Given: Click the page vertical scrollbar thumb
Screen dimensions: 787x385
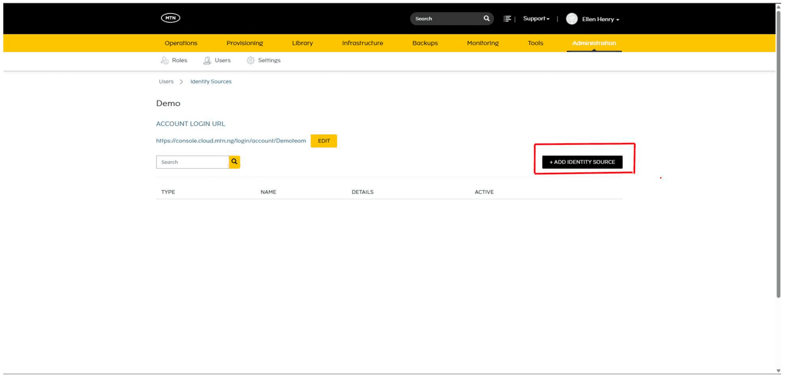Looking at the screenshot, I should tap(778, 154).
